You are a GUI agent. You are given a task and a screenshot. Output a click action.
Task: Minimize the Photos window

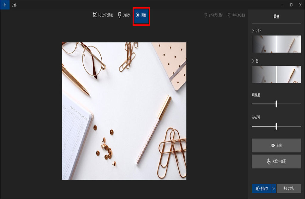click(x=282, y=5)
